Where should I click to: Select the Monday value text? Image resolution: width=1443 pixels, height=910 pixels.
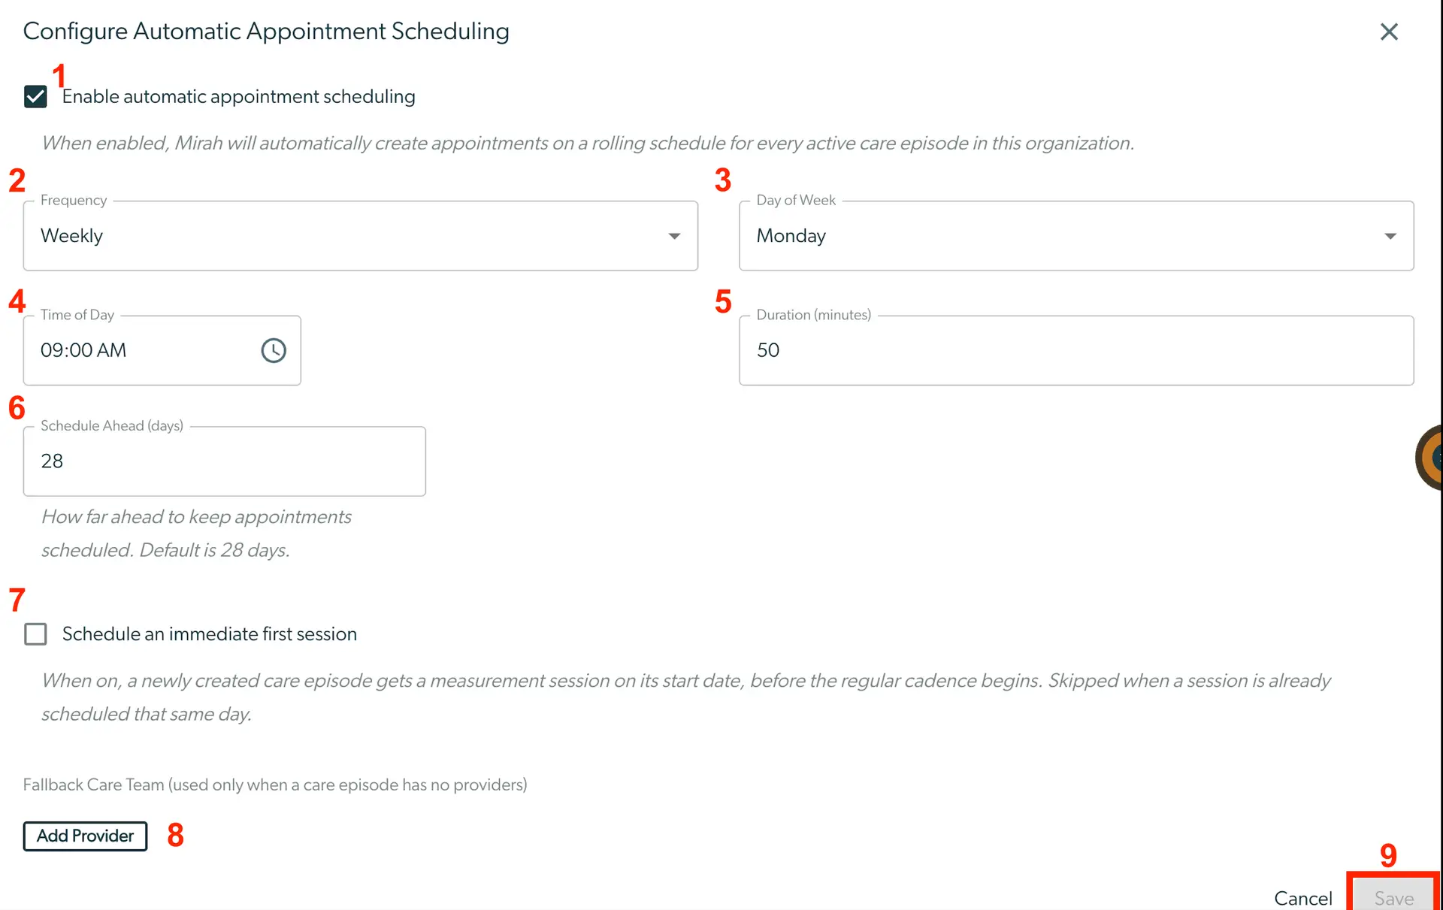[791, 236]
